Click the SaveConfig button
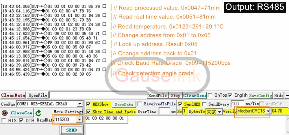The image size is (289, 135). (260, 96)
